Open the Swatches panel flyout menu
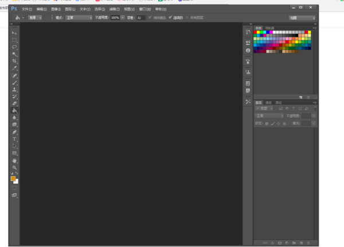The height and width of the screenshot is (247, 344). coord(315,28)
